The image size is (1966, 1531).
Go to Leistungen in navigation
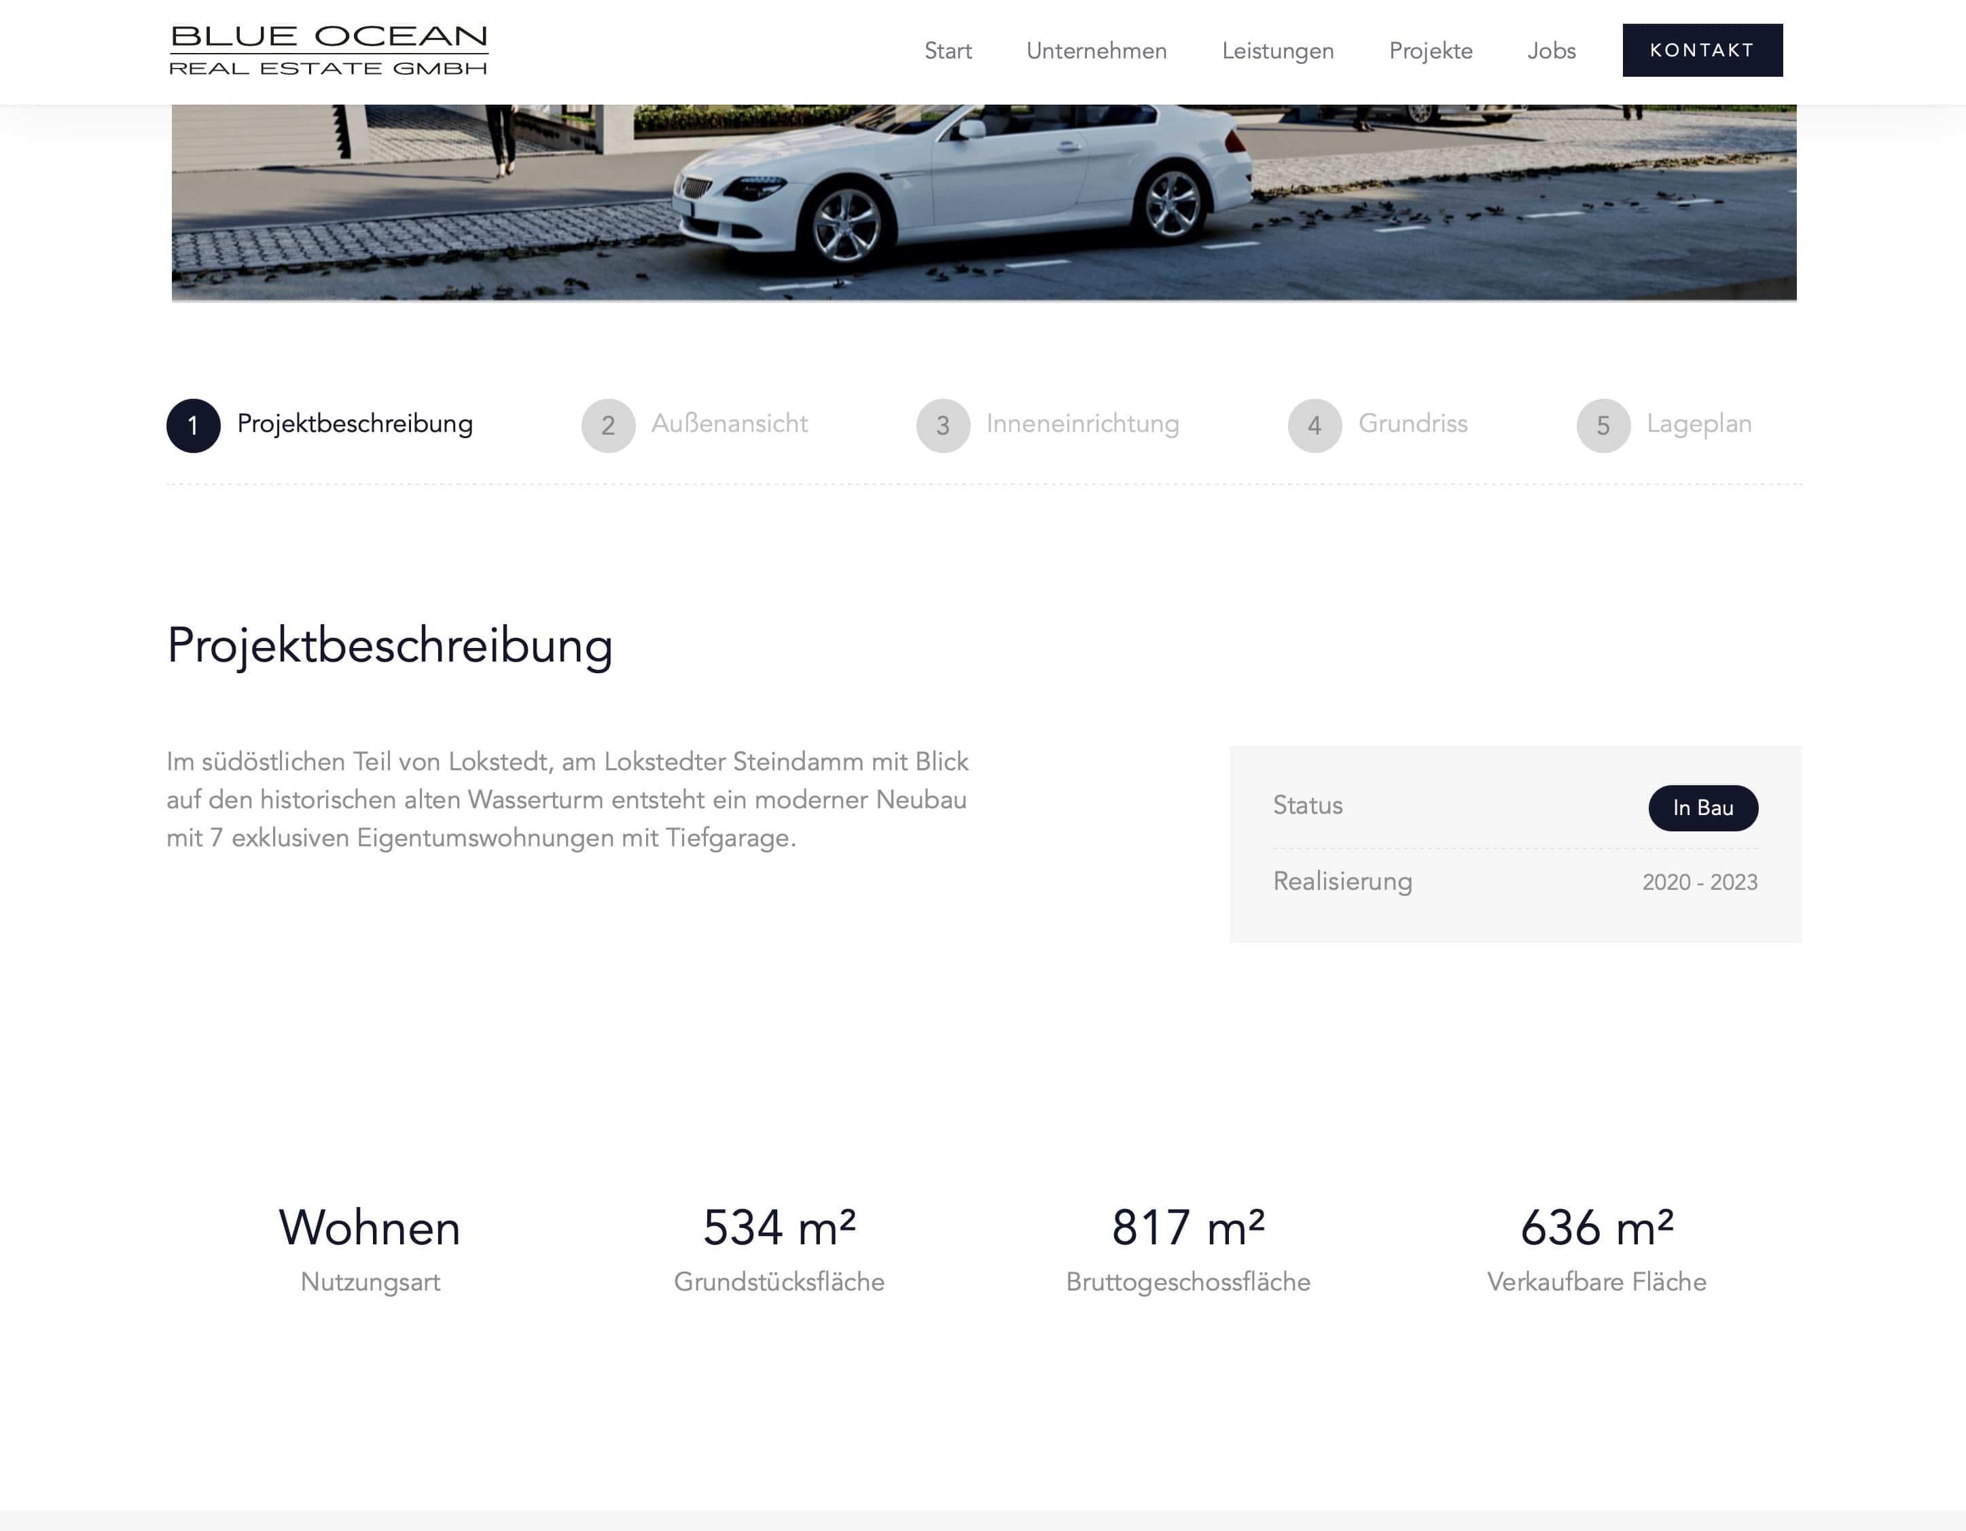coord(1279,50)
